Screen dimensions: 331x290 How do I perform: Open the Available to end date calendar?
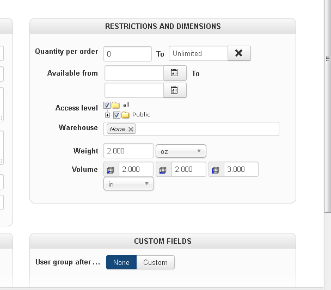(x=175, y=90)
